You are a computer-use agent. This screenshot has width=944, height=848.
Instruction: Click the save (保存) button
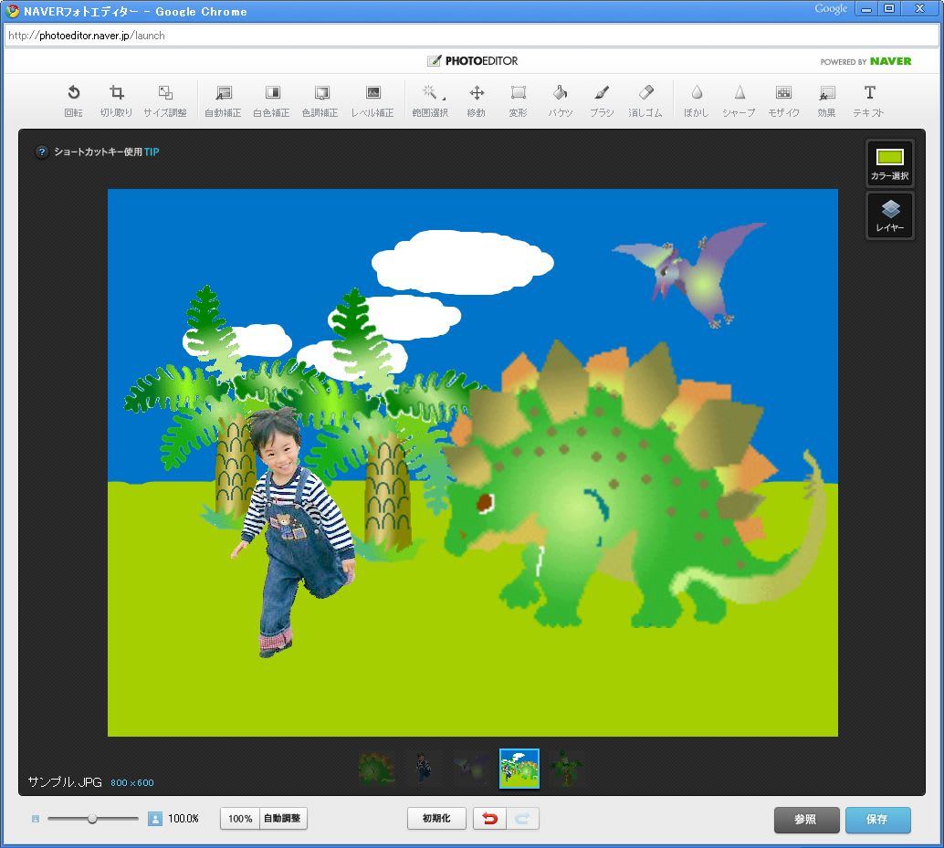click(877, 820)
